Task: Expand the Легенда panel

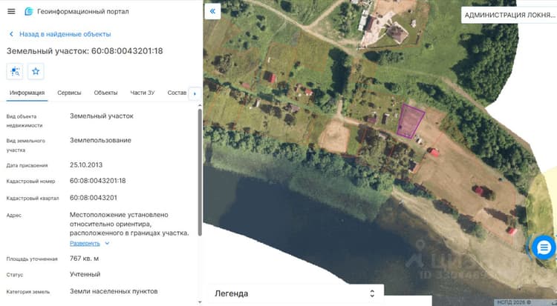Action: [x=295, y=293]
